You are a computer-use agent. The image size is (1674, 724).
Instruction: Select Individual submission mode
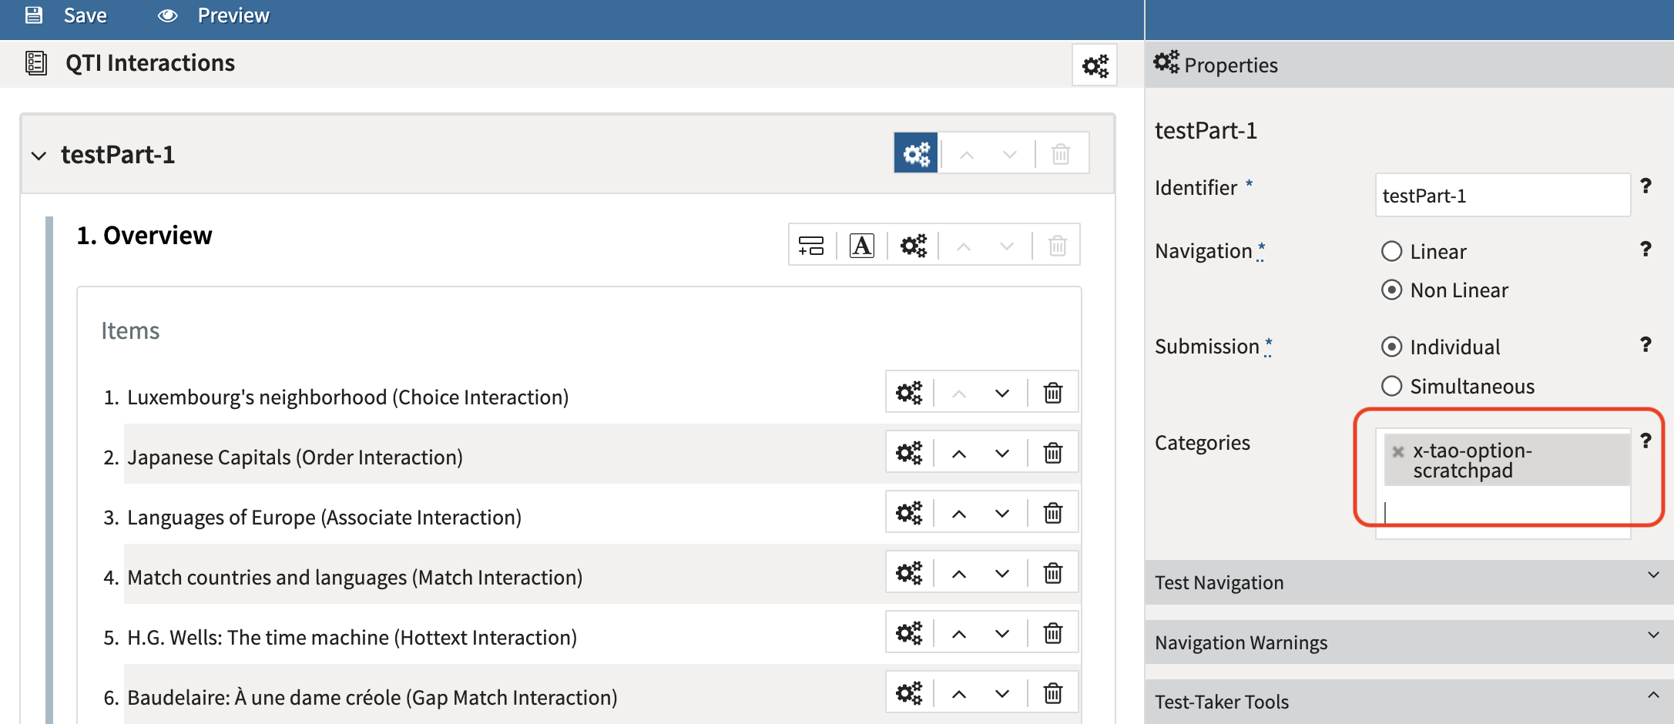[x=1392, y=347]
